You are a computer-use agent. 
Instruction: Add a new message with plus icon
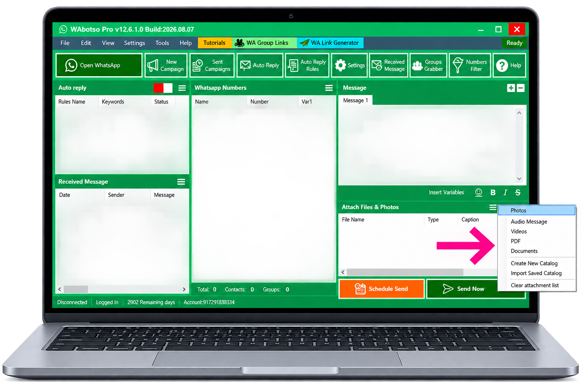click(511, 88)
